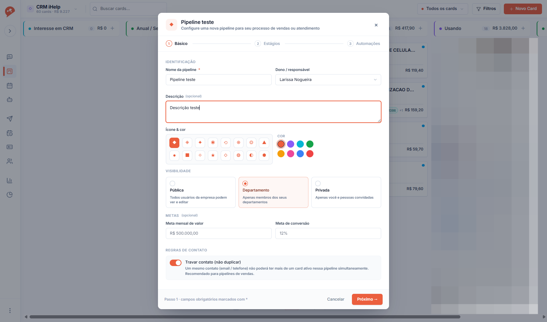Open the users group sidebar icon
The width and height of the screenshot is (547, 322).
click(10, 161)
